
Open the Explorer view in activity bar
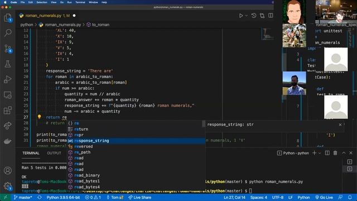(8, 17)
